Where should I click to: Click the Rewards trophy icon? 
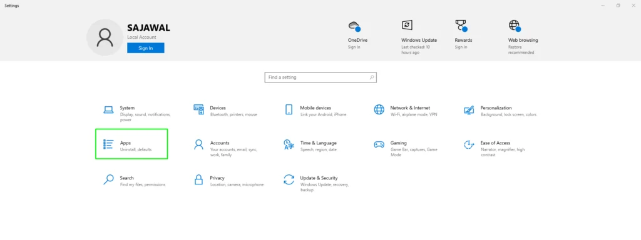461,26
